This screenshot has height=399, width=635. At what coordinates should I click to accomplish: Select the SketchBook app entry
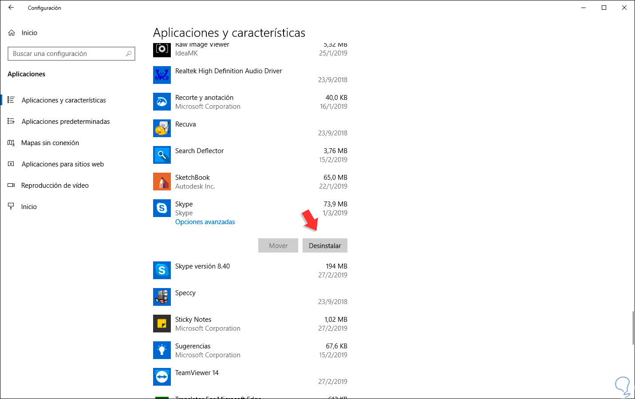coord(250,182)
